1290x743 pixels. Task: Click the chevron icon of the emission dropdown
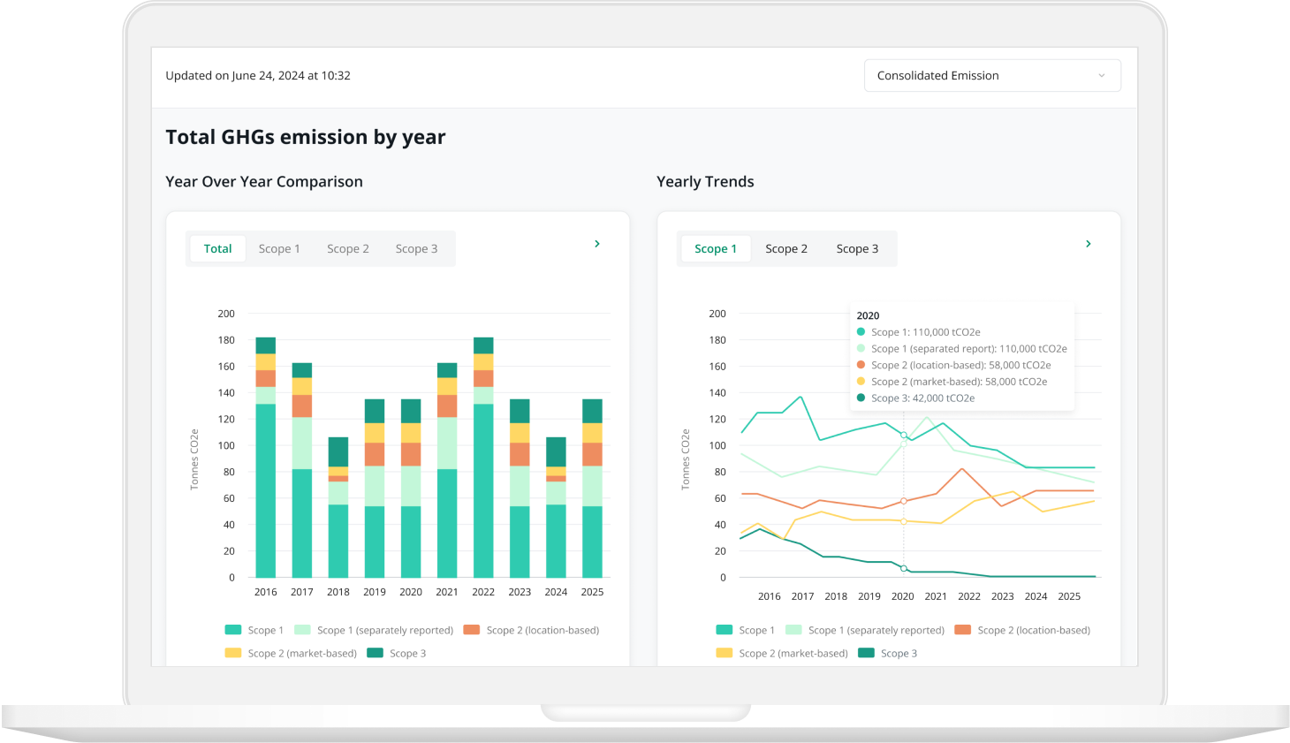(1102, 76)
